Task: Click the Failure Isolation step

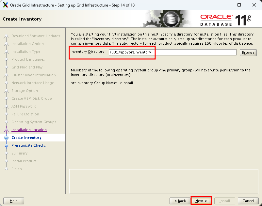Action: click(25, 114)
